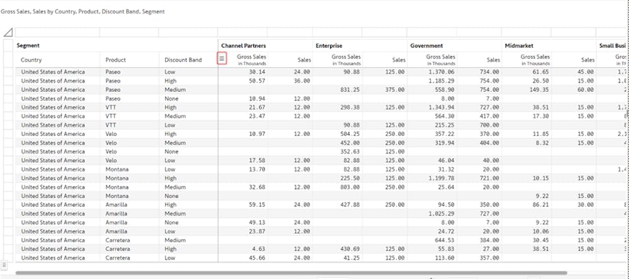Select the Discount Band column header

pyautogui.click(x=183, y=60)
